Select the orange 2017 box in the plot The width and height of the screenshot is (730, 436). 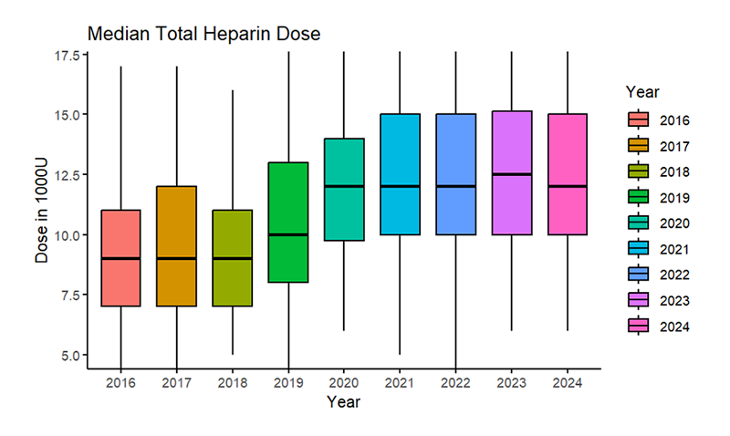[176, 246]
